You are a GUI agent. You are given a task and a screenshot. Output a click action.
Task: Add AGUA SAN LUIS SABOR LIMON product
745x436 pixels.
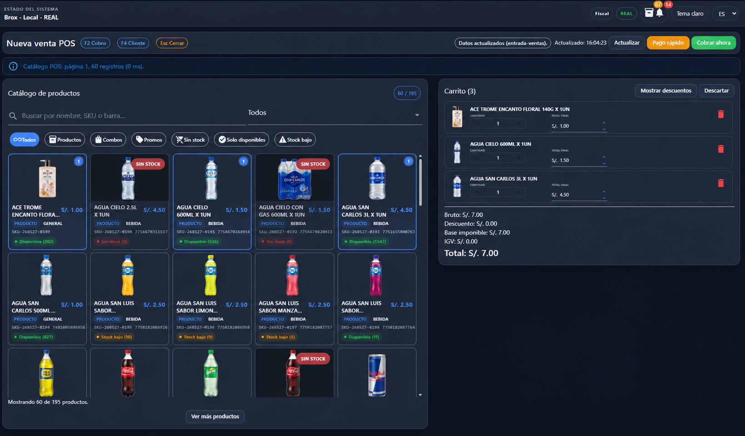point(212,299)
